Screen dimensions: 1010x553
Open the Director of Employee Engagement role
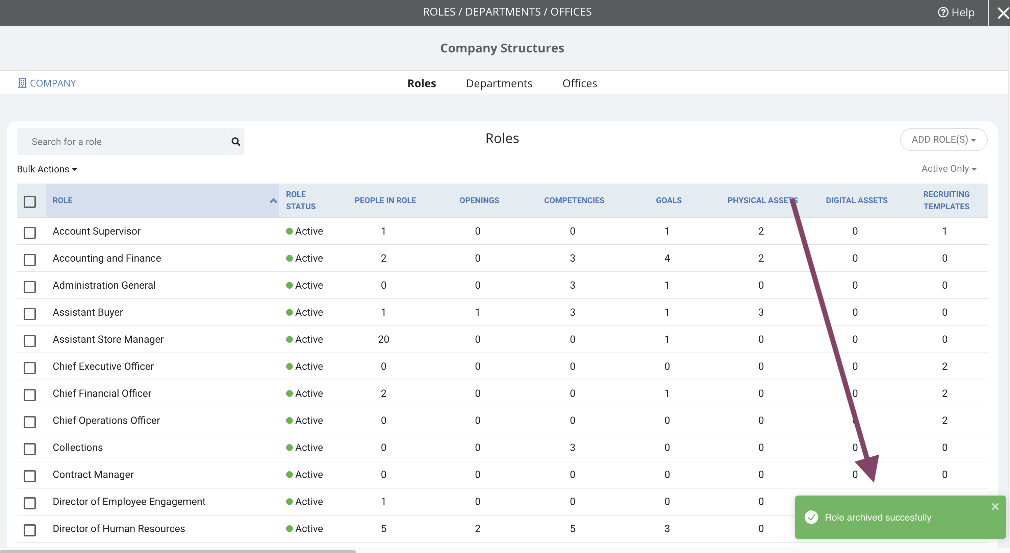(x=129, y=502)
